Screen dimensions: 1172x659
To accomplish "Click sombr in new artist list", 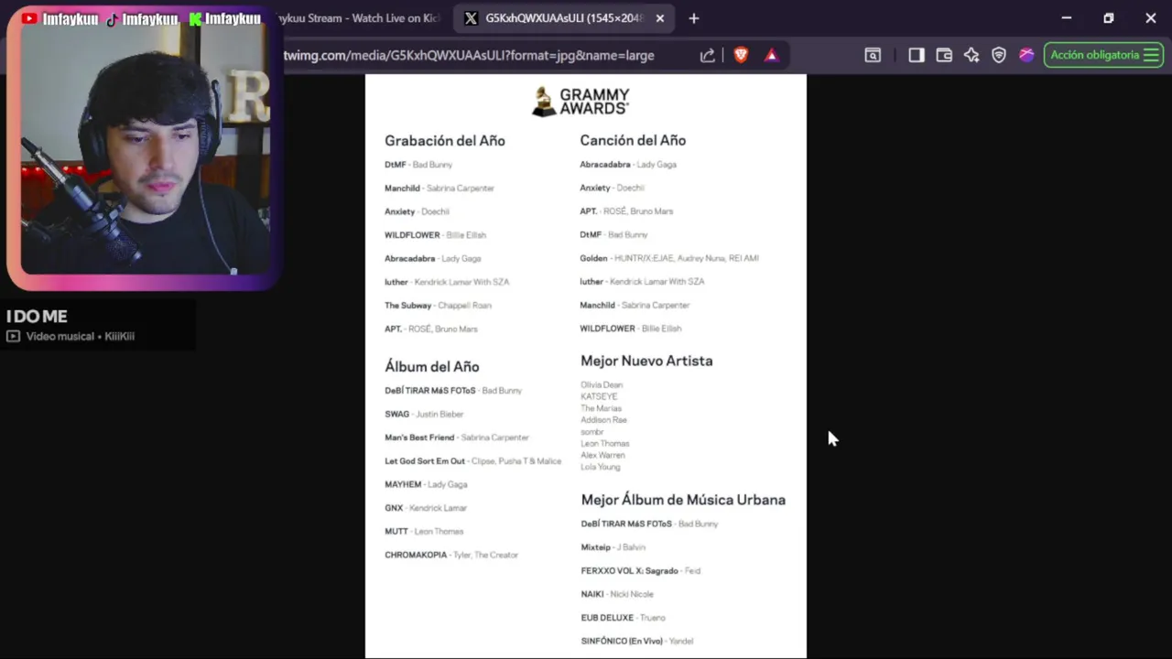I will point(592,431).
